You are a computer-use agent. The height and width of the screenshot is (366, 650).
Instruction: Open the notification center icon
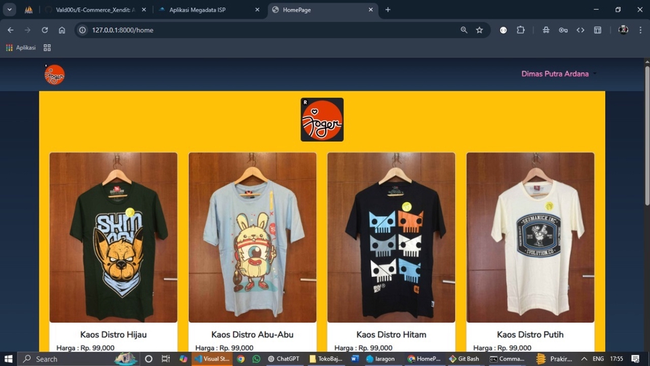click(x=636, y=359)
